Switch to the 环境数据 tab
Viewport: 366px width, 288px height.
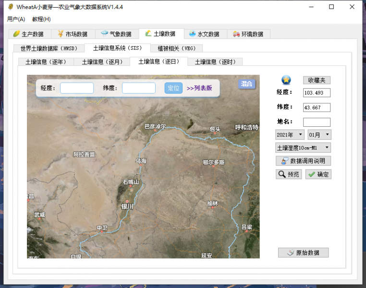[x=248, y=34]
